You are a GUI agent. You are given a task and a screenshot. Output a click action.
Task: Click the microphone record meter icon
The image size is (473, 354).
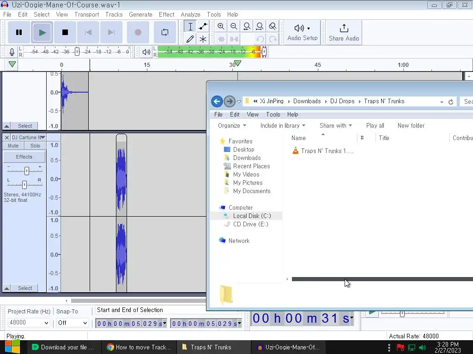(x=12, y=52)
